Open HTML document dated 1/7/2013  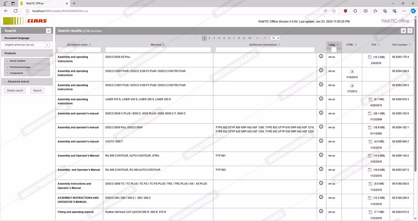(x=352, y=85)
